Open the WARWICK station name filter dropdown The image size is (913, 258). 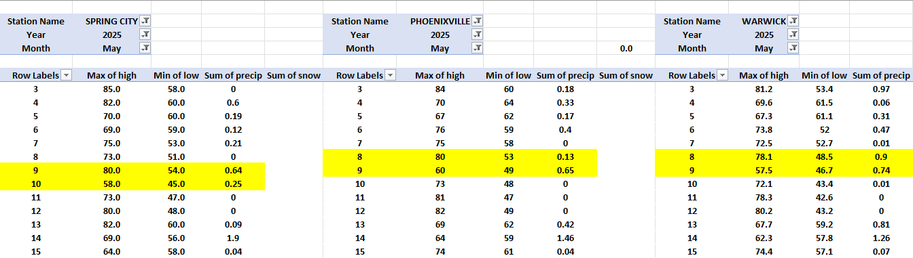[x=793, y=21]
